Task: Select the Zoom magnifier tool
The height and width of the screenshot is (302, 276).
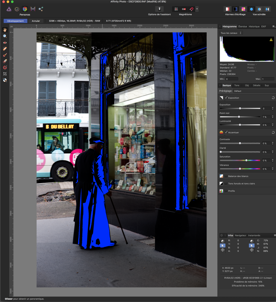Action: coord(5,36)
